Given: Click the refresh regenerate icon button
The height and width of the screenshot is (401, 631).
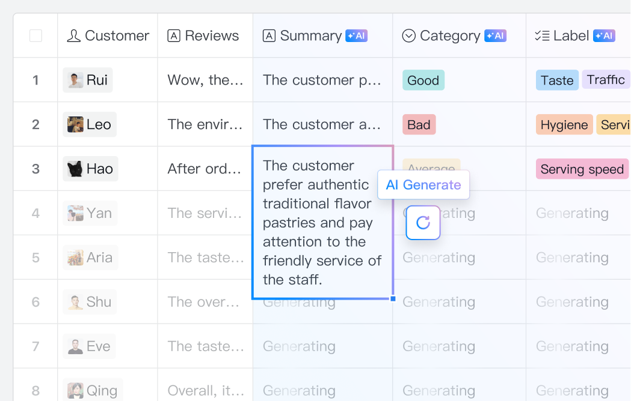Looking at the screenshot, I should coord(423,223).
